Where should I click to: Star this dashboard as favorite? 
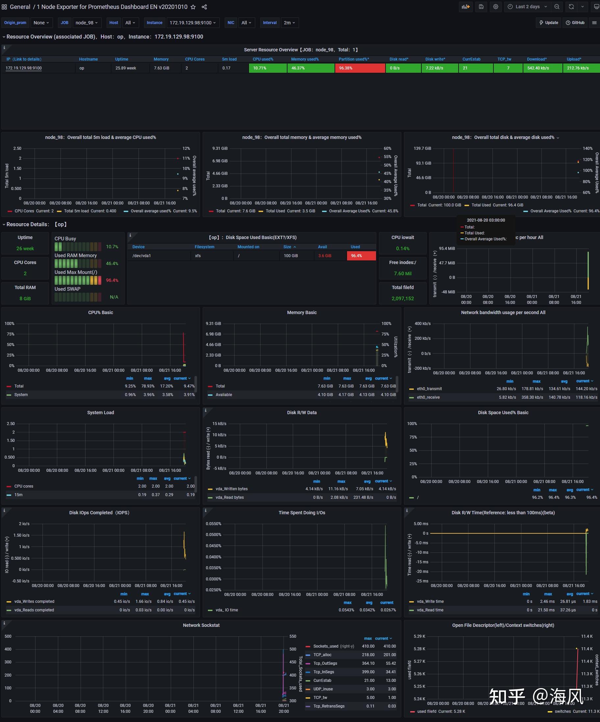point(193,7)
